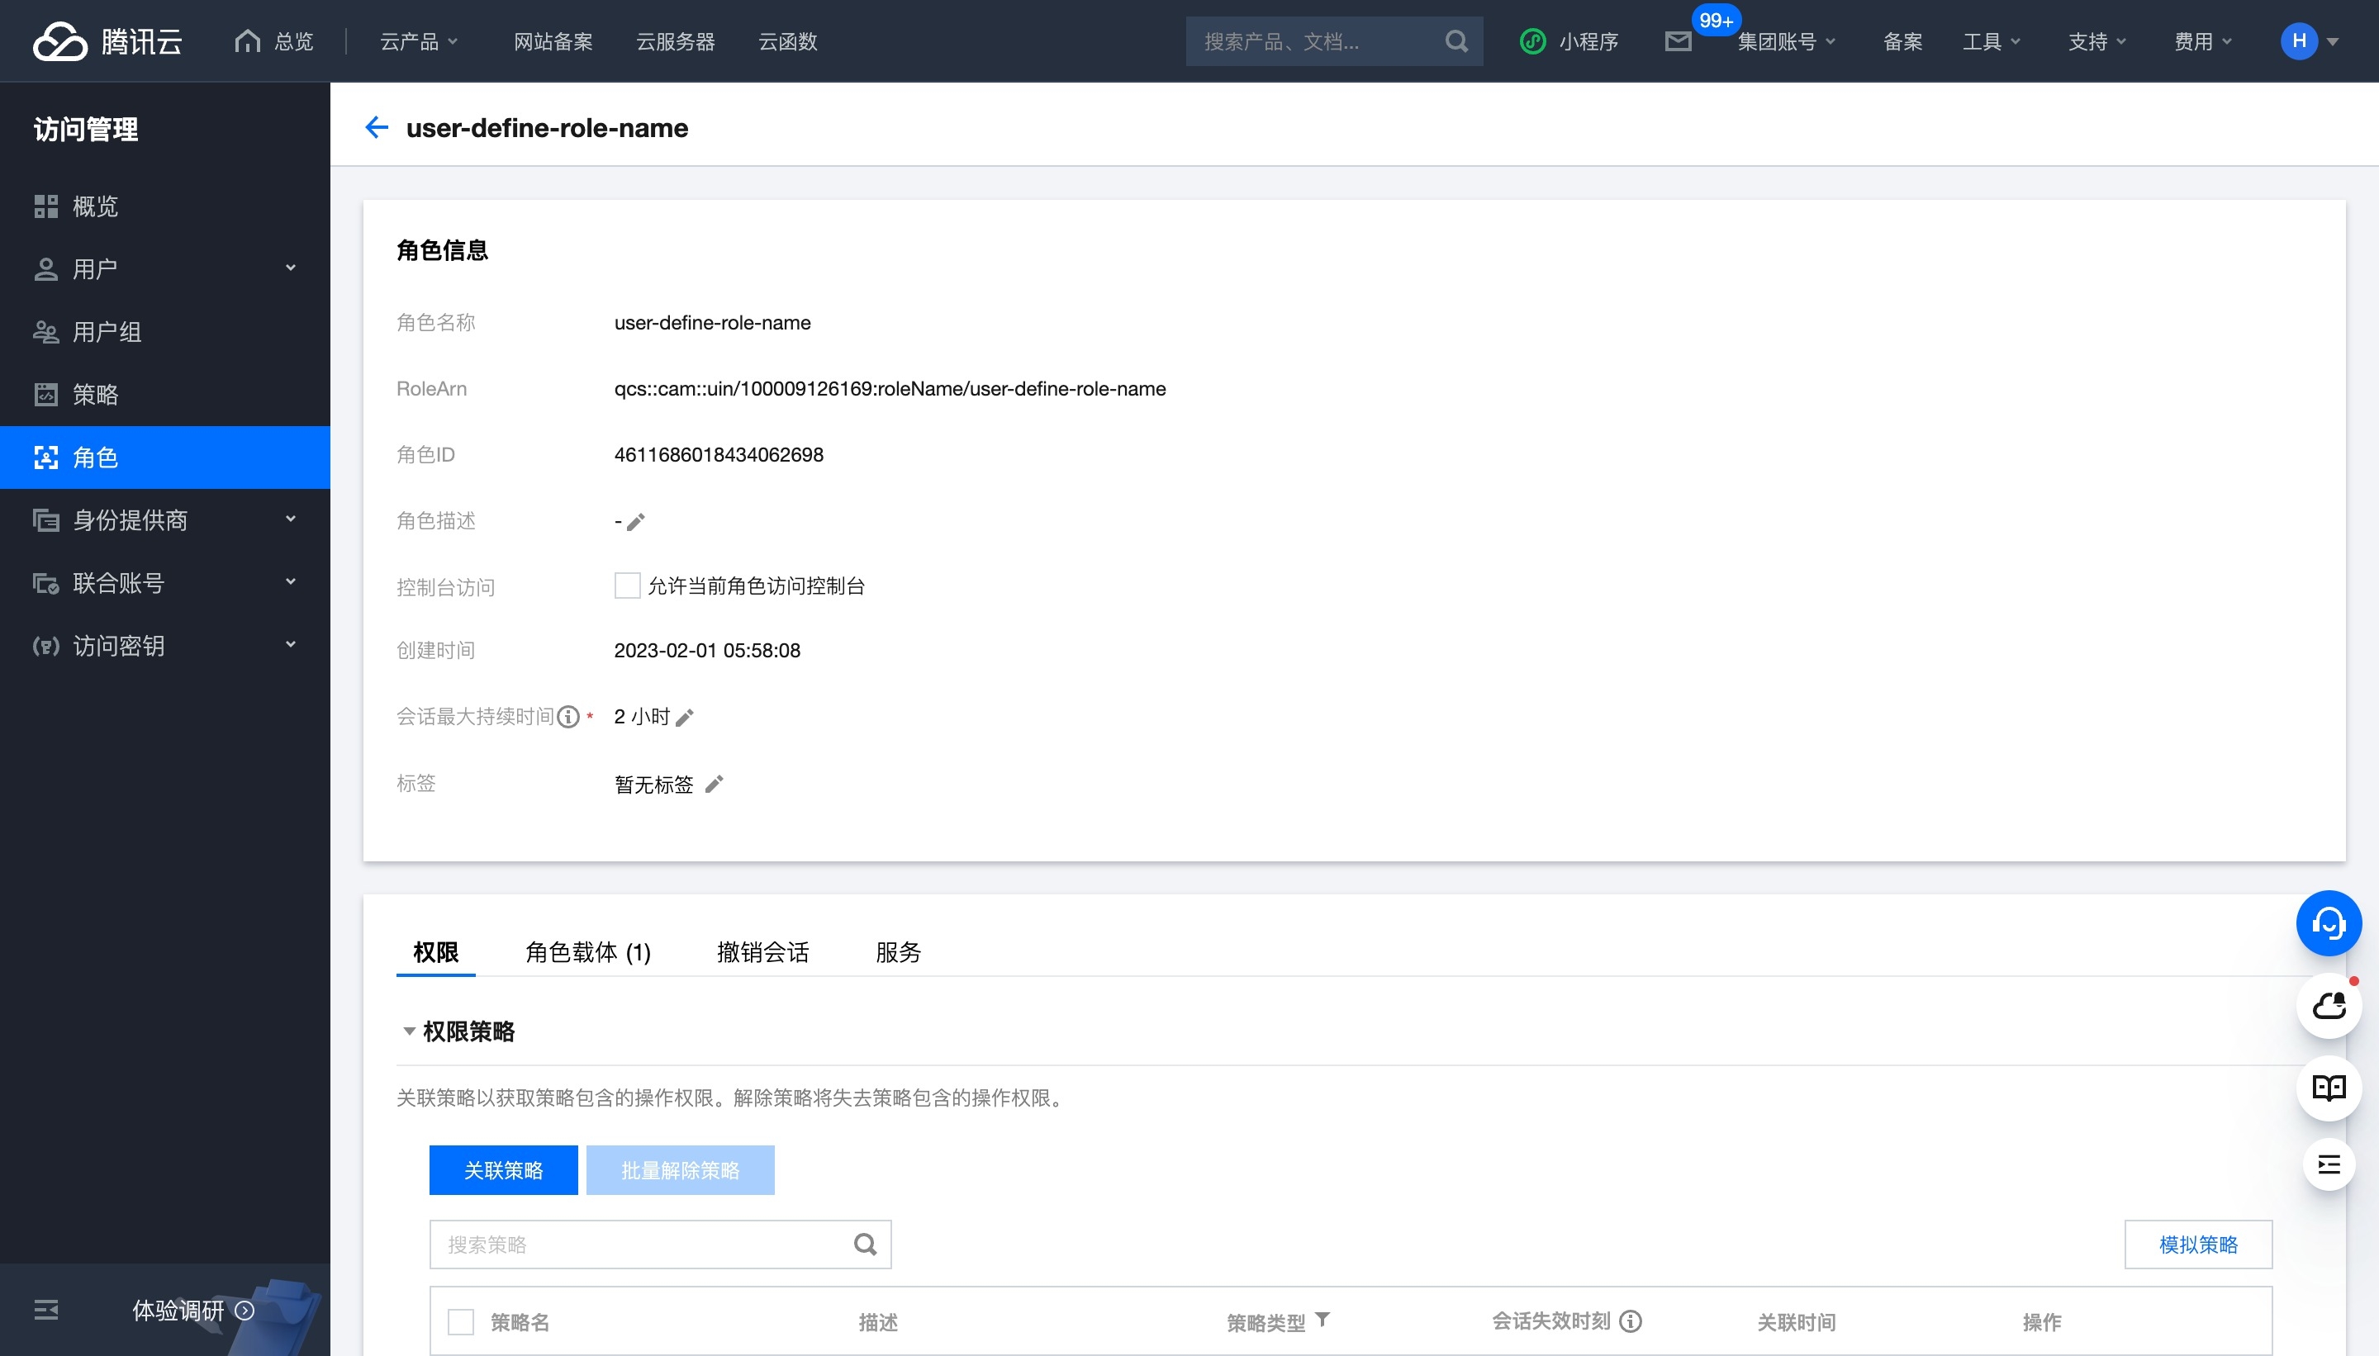Image resolution: width=2379 pixels, height=1356 pixels.
Task: Click the customer service headset button
Action: [x=2328, y=923]
